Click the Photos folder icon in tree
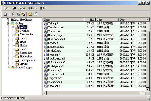The width and height of the screenshot is (151, 101). [17, 45]
